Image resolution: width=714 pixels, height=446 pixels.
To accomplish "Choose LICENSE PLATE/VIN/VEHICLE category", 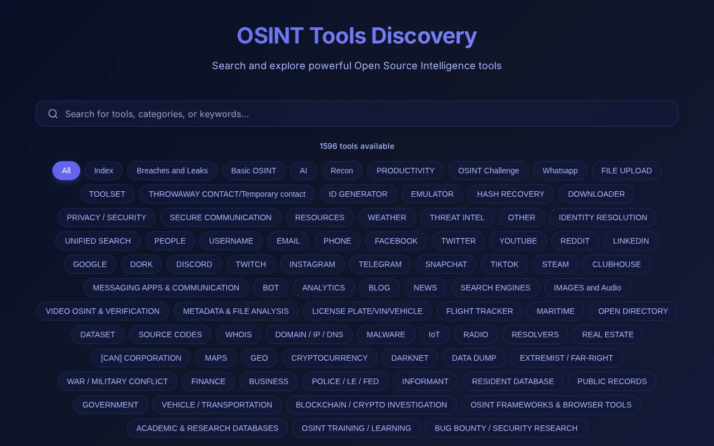I will [368, 311].
